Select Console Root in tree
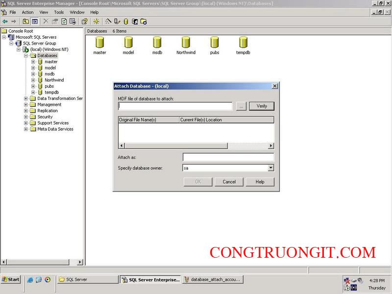 click(21, 31)
